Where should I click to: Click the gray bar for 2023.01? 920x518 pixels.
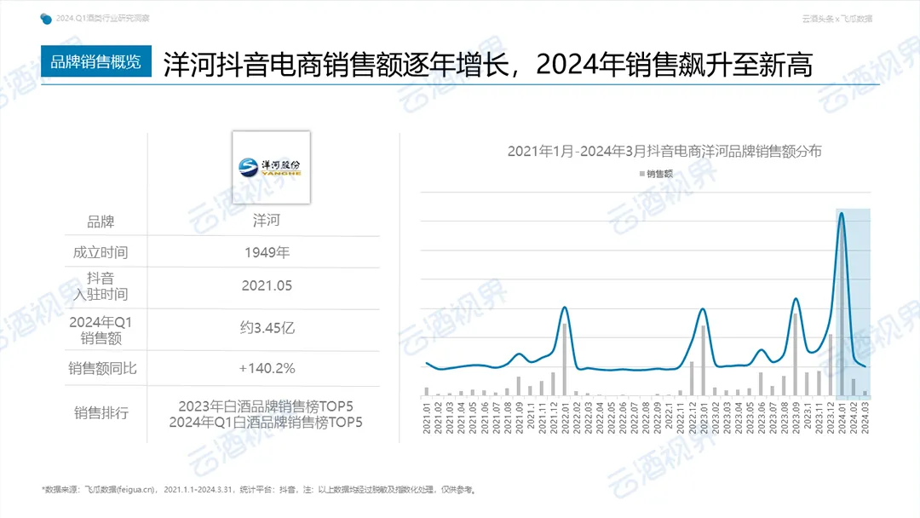(703, 360)
